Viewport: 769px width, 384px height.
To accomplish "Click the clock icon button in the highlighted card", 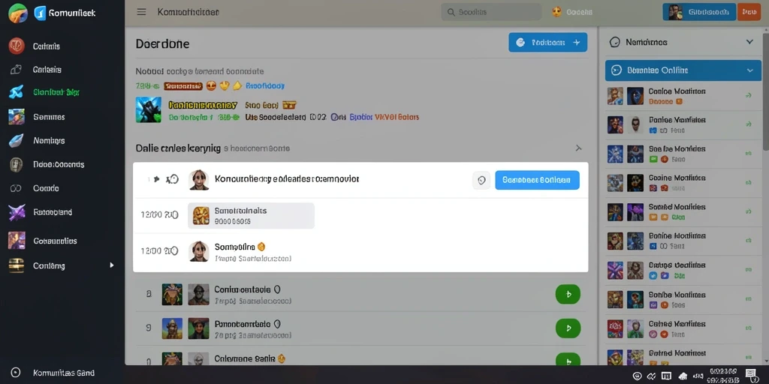I will pos(481,180).
